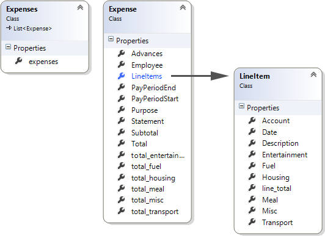Select the LineItem class title
325x236 pixels.
[255, 76]
